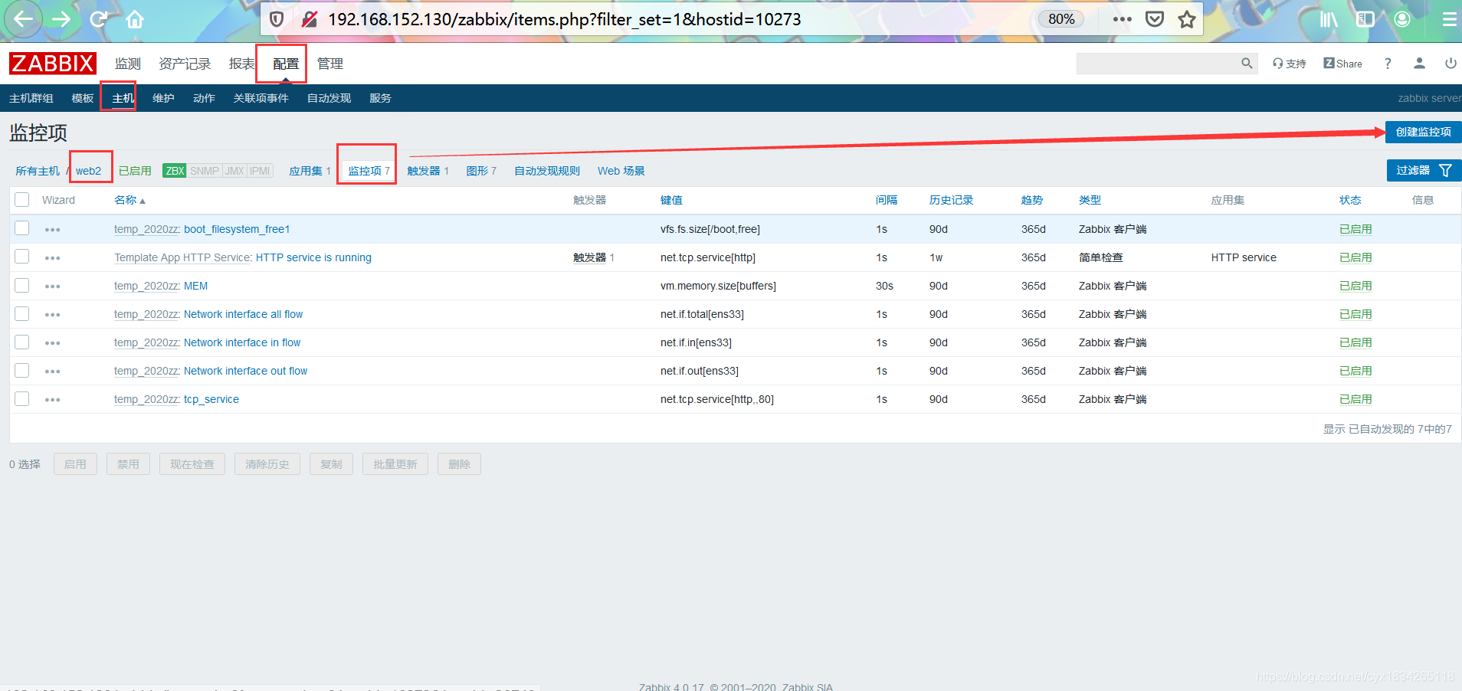Open three-dot menu for Network interface all flow
This screenshot has height=691, width=1462.
(52, 315)
